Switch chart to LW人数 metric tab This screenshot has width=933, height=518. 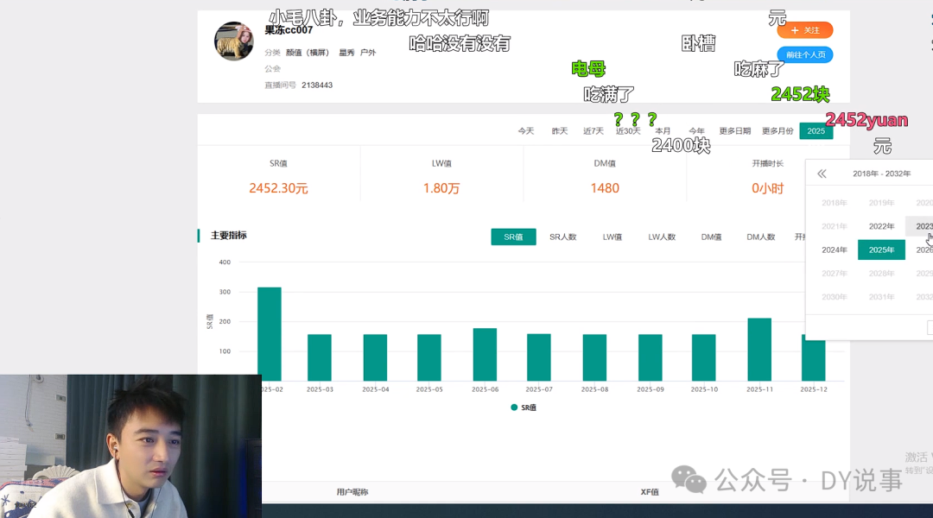[x=662, y=237]
